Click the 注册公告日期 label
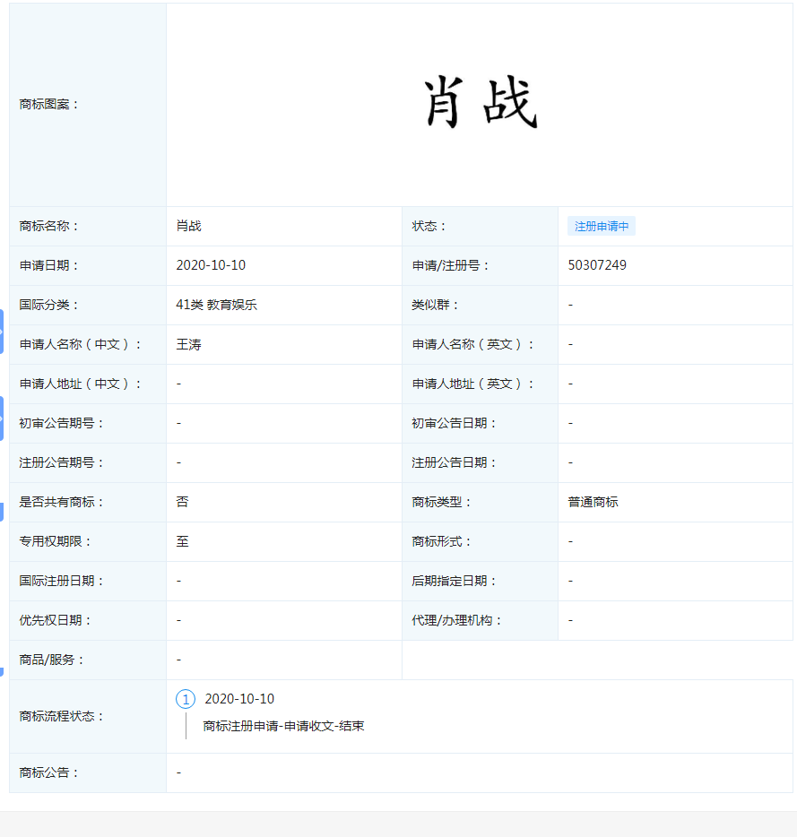 click(454, 462)
